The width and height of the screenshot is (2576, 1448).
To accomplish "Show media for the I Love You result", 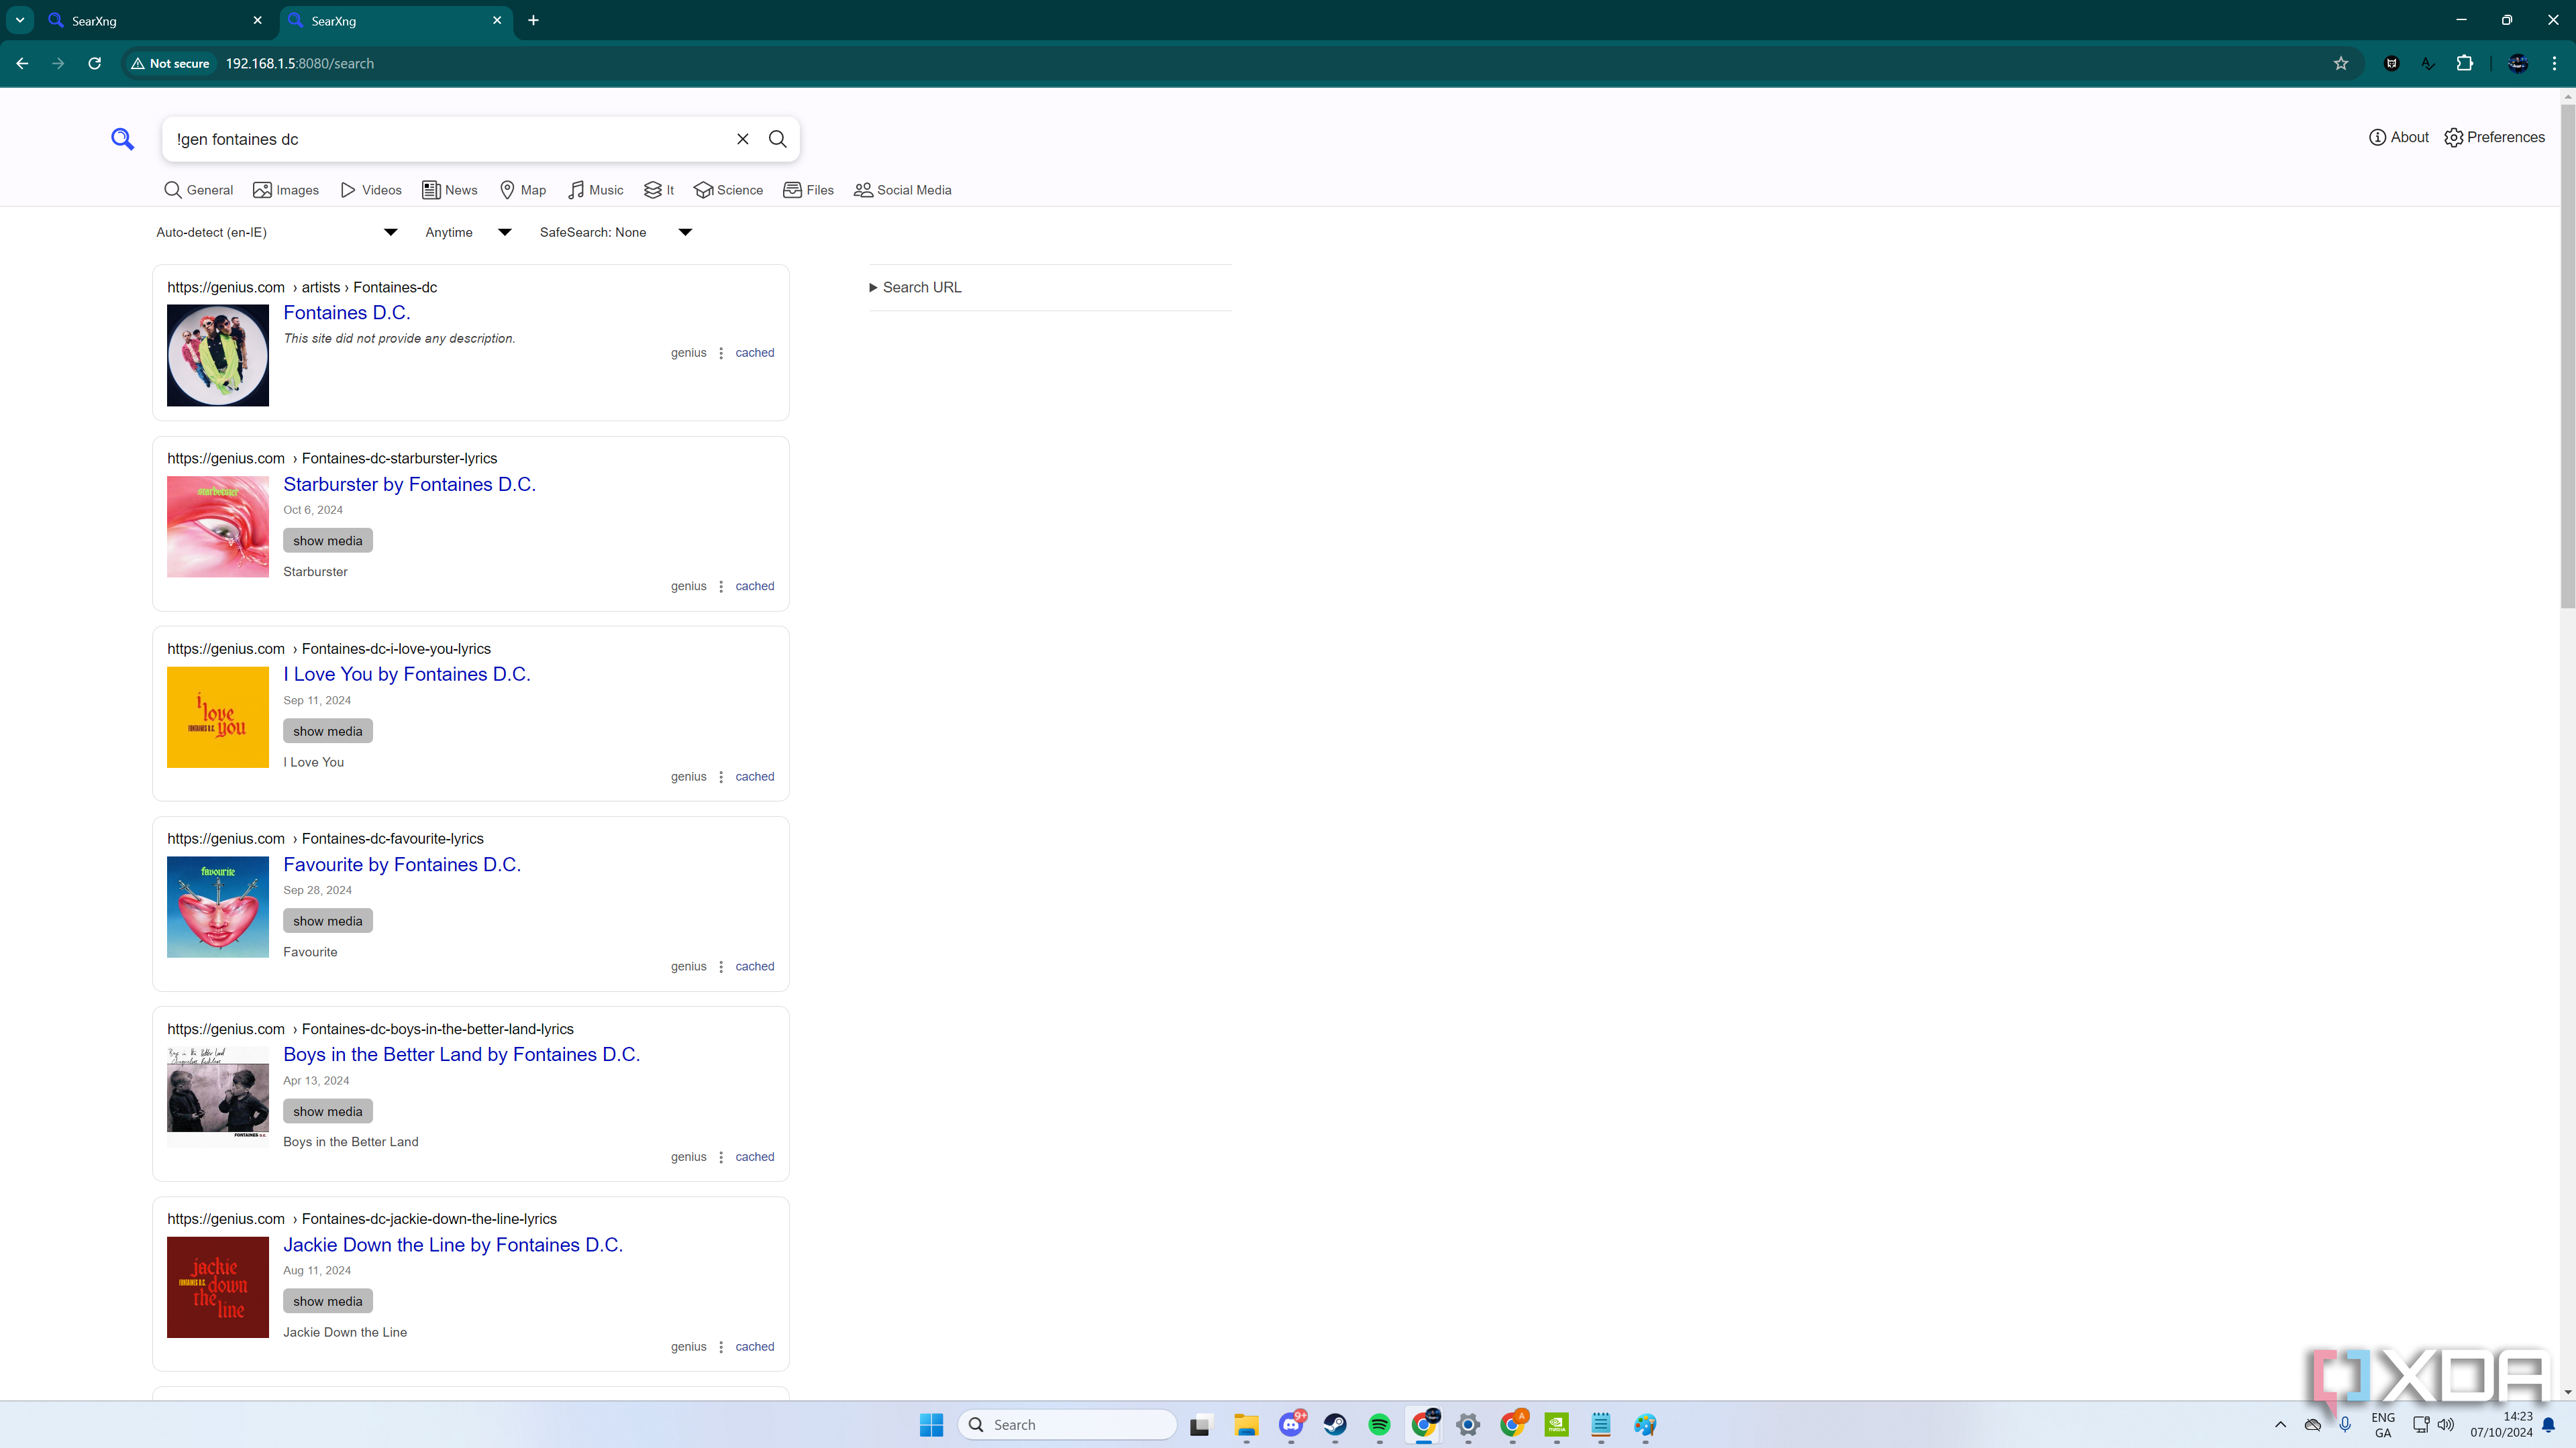I will coord(328,730).
